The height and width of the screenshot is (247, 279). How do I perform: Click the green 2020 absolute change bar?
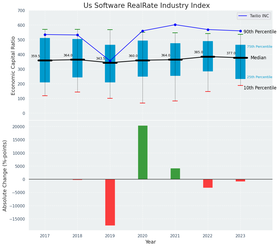point(143,152)
